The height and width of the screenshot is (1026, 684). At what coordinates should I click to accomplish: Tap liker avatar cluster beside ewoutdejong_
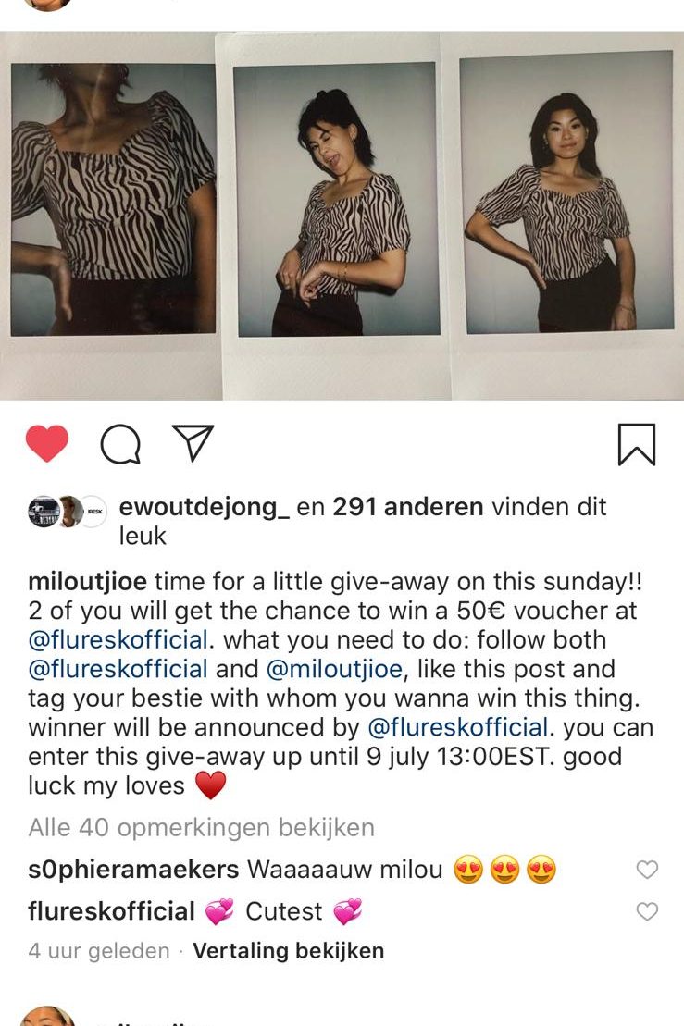68,512
